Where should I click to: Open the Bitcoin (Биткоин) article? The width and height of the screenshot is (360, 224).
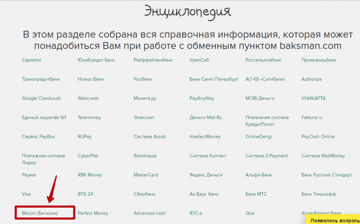coord(40,213)
